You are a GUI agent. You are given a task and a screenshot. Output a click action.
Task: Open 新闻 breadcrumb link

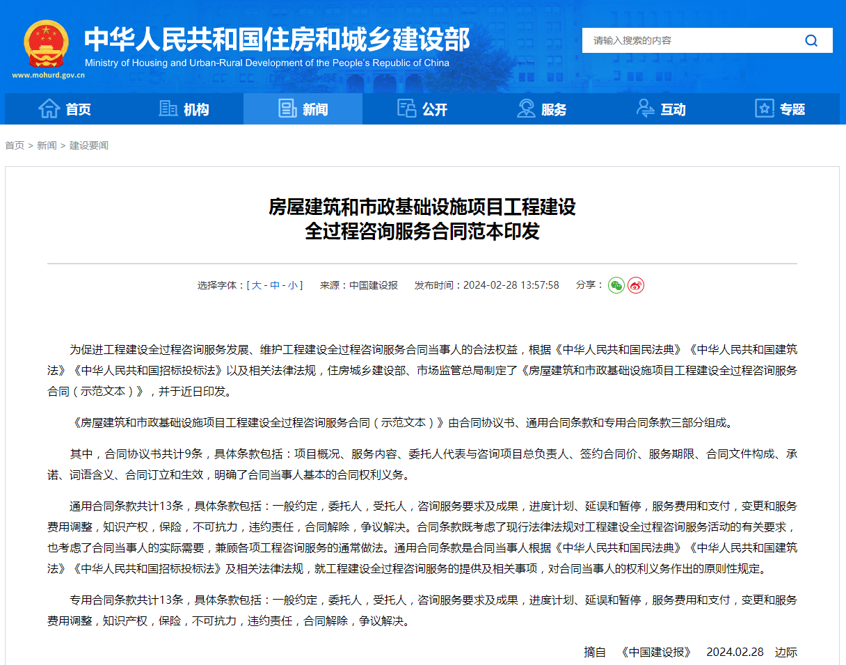[47, 145]
